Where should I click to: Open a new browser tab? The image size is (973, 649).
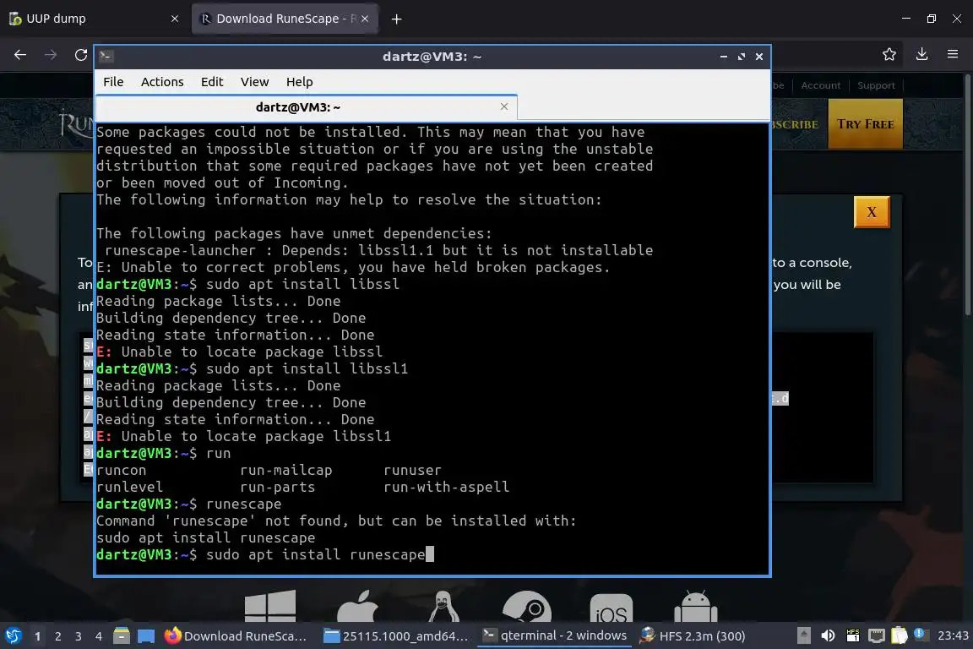click(x=396, y=19)
